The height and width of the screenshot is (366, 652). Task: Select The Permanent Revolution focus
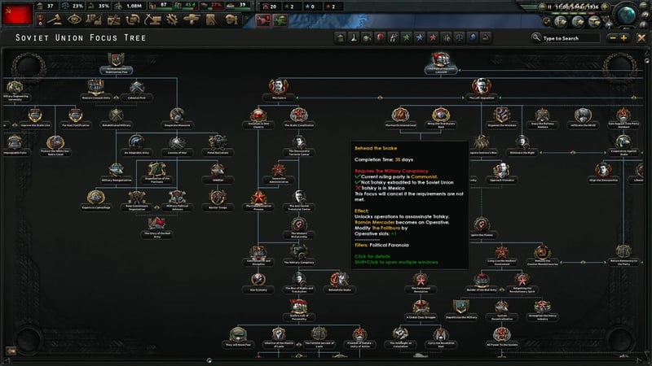click(421, 282)
